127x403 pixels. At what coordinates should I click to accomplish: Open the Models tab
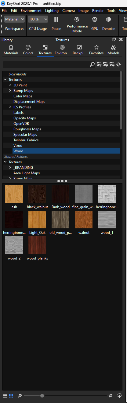[114, 50]
